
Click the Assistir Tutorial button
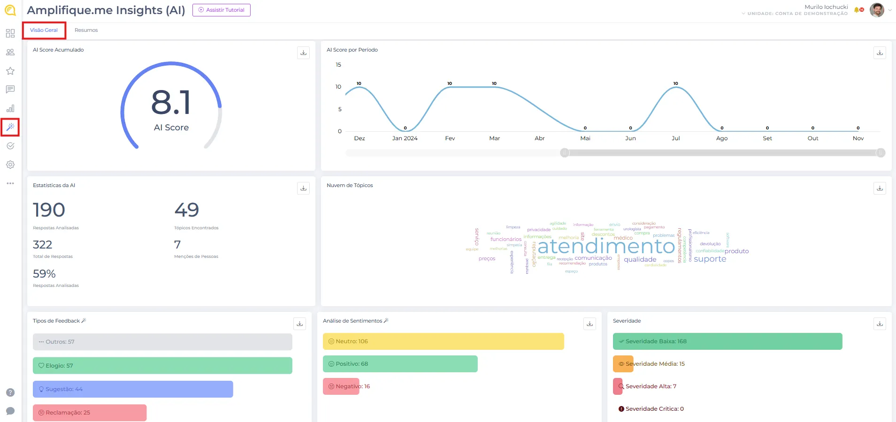click(222, 10)
